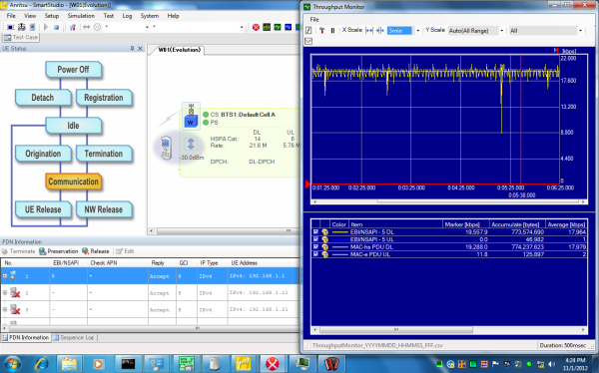Click the X Scale shrink arrows icon
The height and width of the screenshot is (373, 599).
click(x=380, y=31)
